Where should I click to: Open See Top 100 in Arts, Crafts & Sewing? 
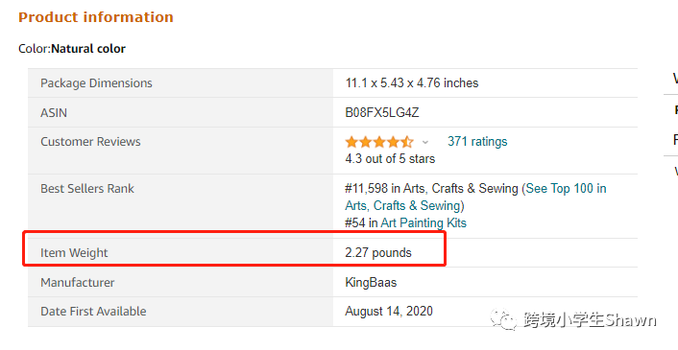point(475,198)
